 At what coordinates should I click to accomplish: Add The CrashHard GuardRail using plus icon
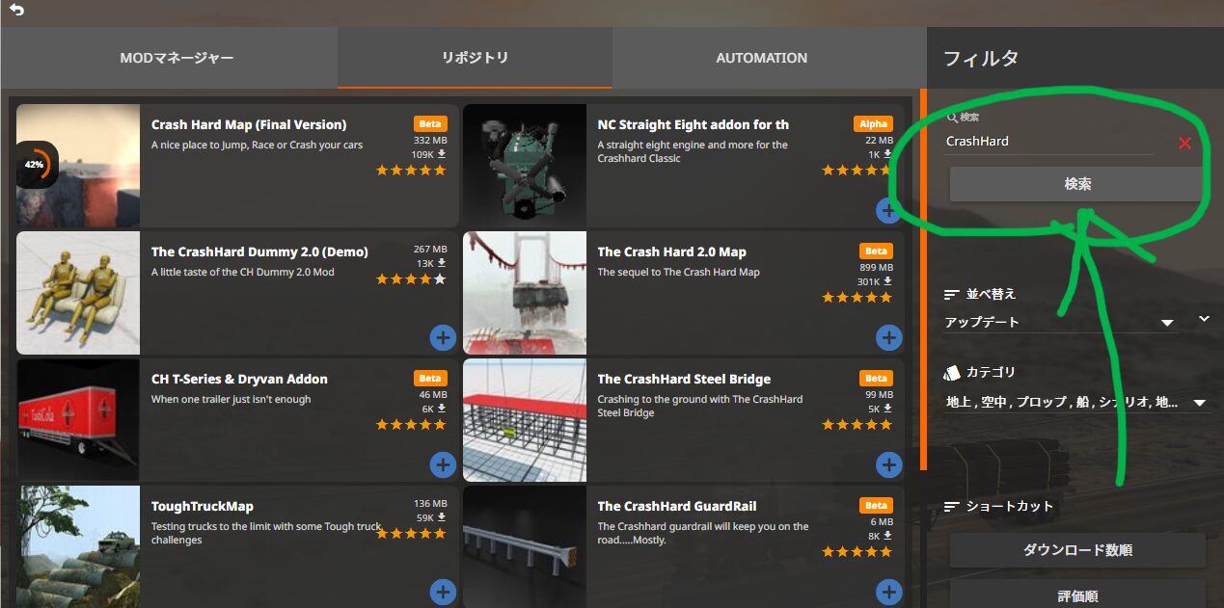[x=888, y=592]
